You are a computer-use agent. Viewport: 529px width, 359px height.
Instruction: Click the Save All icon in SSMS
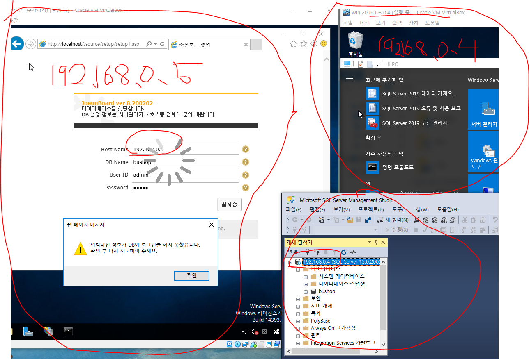point(368,220)
